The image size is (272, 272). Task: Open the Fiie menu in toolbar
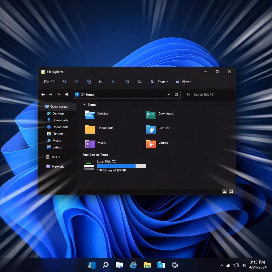(x=46, y=82)
